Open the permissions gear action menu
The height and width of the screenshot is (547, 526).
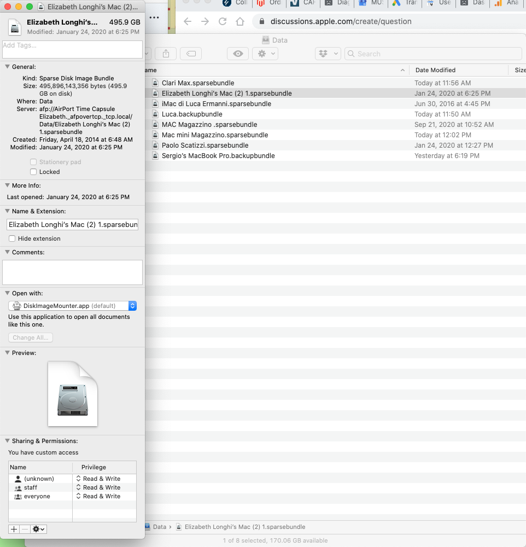(38, 529)
